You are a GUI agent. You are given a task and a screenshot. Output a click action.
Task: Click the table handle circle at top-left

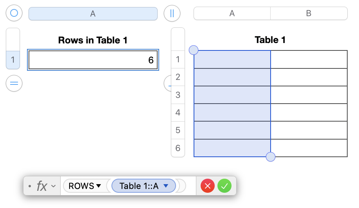14,13
